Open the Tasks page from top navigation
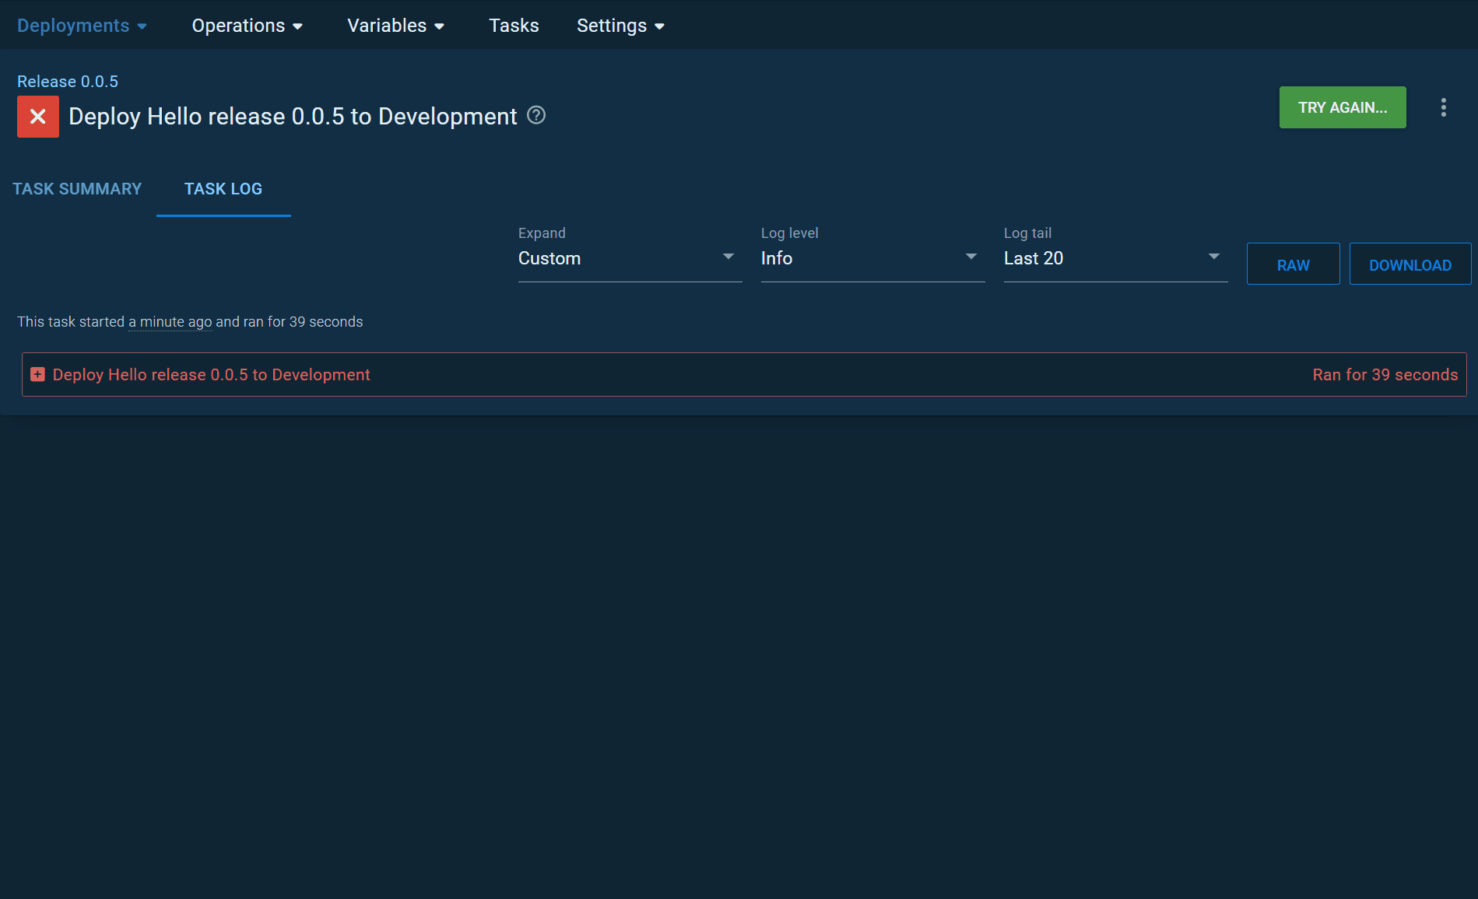Image resolution: width=1478 pixels, height=899 pixels. coord(514,25)
